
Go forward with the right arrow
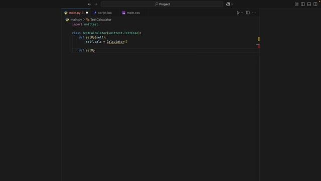pos(96,4)
